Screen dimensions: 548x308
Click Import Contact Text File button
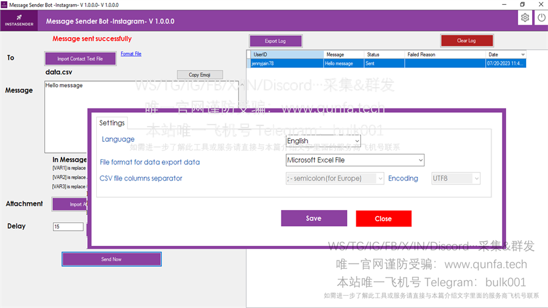tap(80, 58)
